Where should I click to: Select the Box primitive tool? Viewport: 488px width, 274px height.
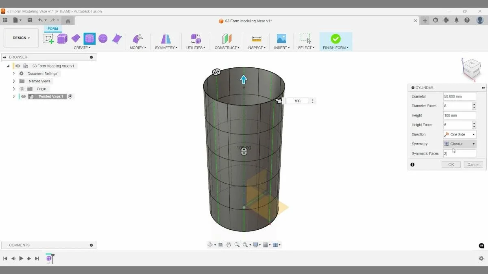pos(62,38)
